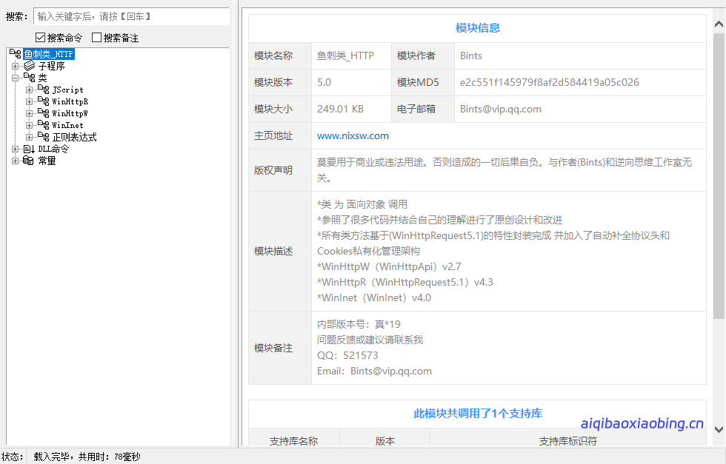Expand the DLL命令 tree node
726x464 pixels.
tap(14, 148)
